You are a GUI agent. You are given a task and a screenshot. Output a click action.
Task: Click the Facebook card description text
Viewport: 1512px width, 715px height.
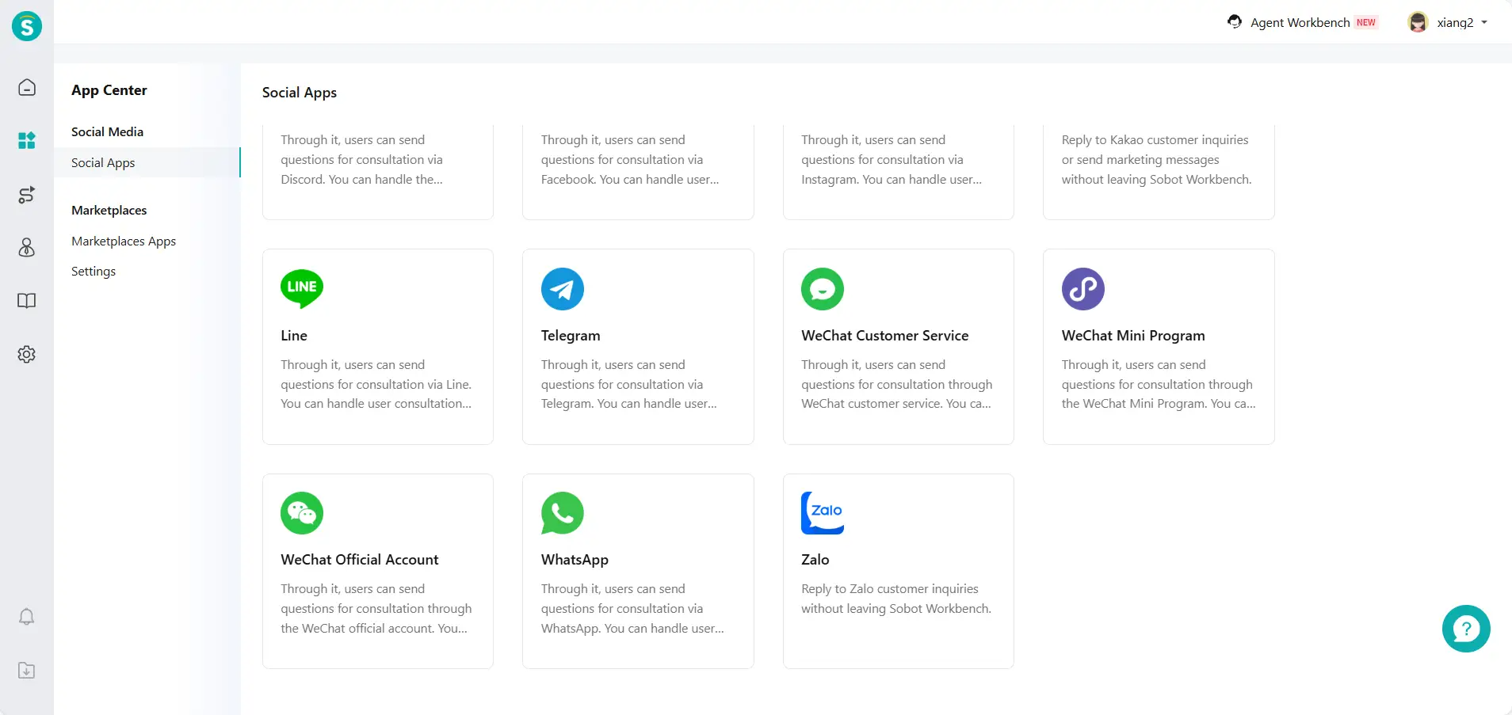pos(630,159)
